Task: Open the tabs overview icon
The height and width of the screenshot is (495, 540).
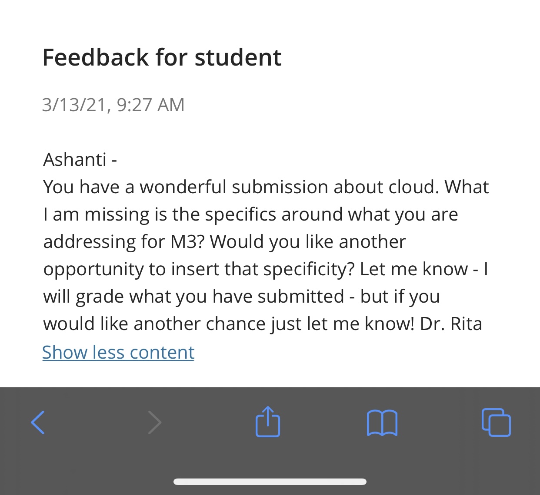Action: click(496, 422)
